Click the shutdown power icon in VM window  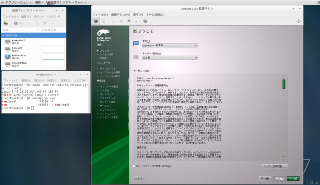click(129, 21)
